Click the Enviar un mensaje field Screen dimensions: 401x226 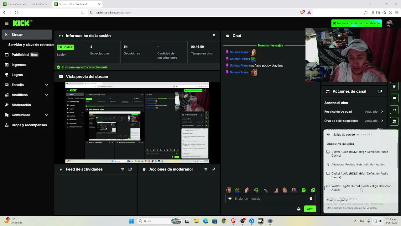click(270, 198)
